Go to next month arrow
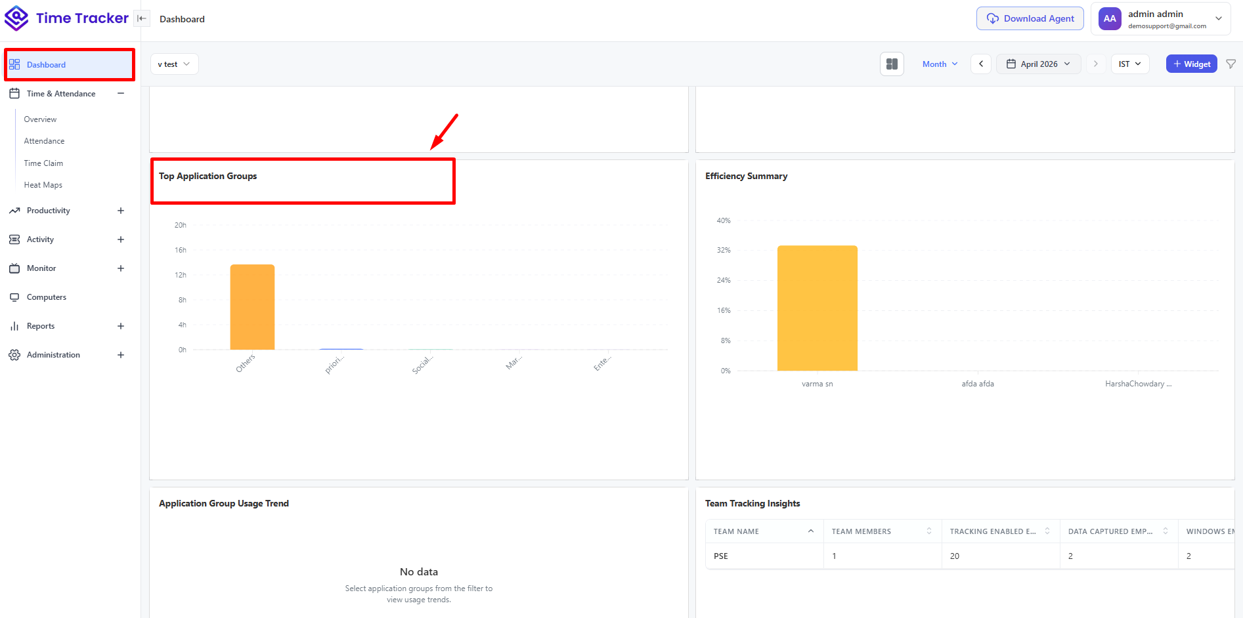 pos(1095,64)
